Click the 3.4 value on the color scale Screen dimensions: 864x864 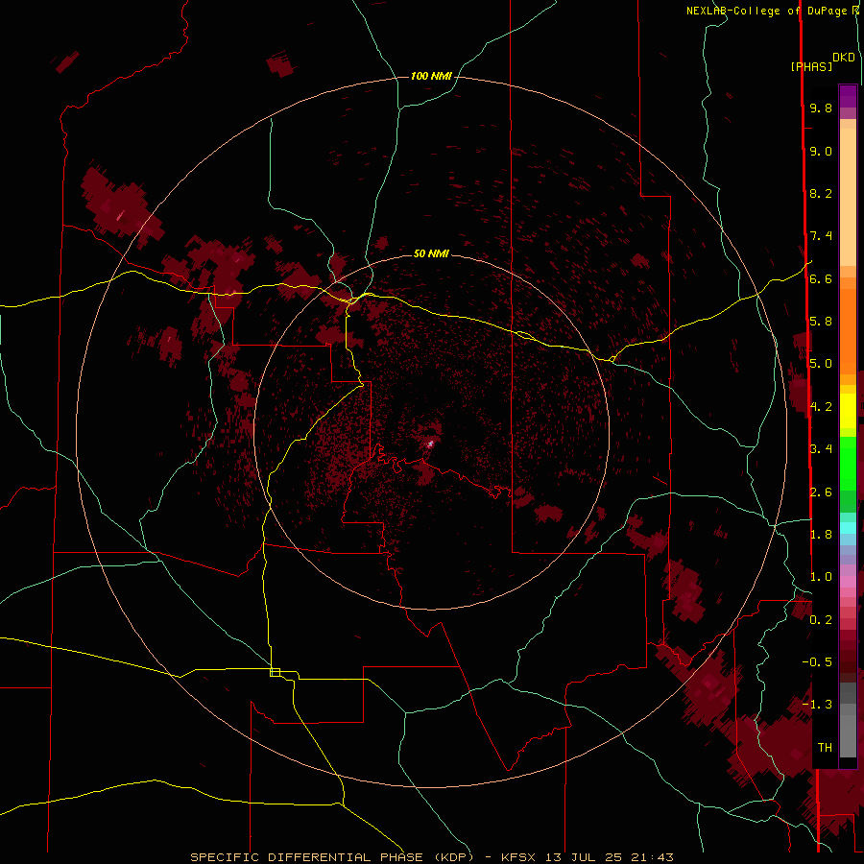tap(821, 449)
